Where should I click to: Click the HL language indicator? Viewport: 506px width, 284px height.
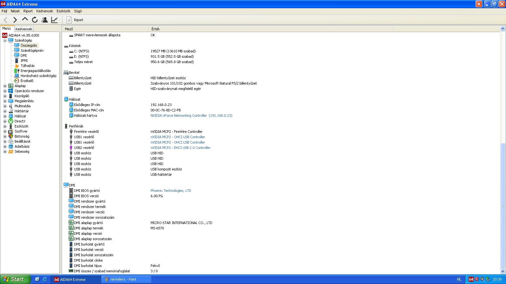point(459,279)
